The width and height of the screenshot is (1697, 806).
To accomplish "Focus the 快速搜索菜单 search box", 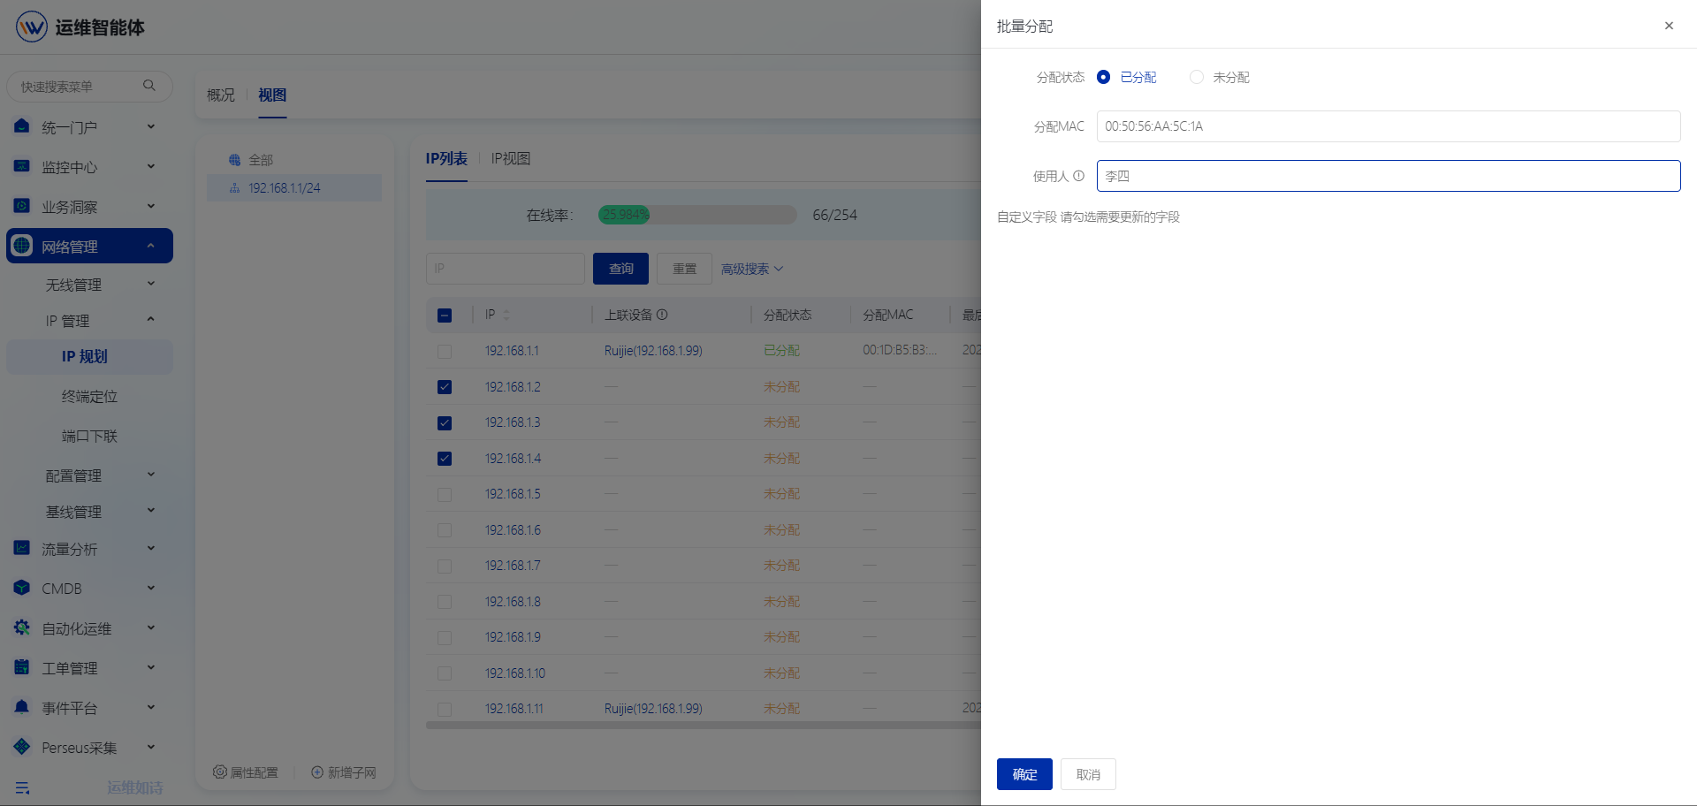I will tap(89, 86).
